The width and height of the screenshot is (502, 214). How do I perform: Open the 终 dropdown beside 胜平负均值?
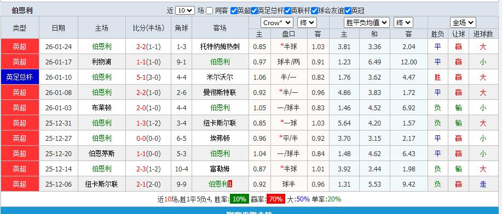point(403,23)
